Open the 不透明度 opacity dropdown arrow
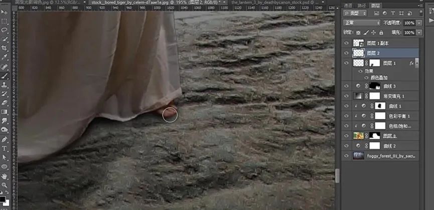The image size is (434, 210). click(419, 23)
